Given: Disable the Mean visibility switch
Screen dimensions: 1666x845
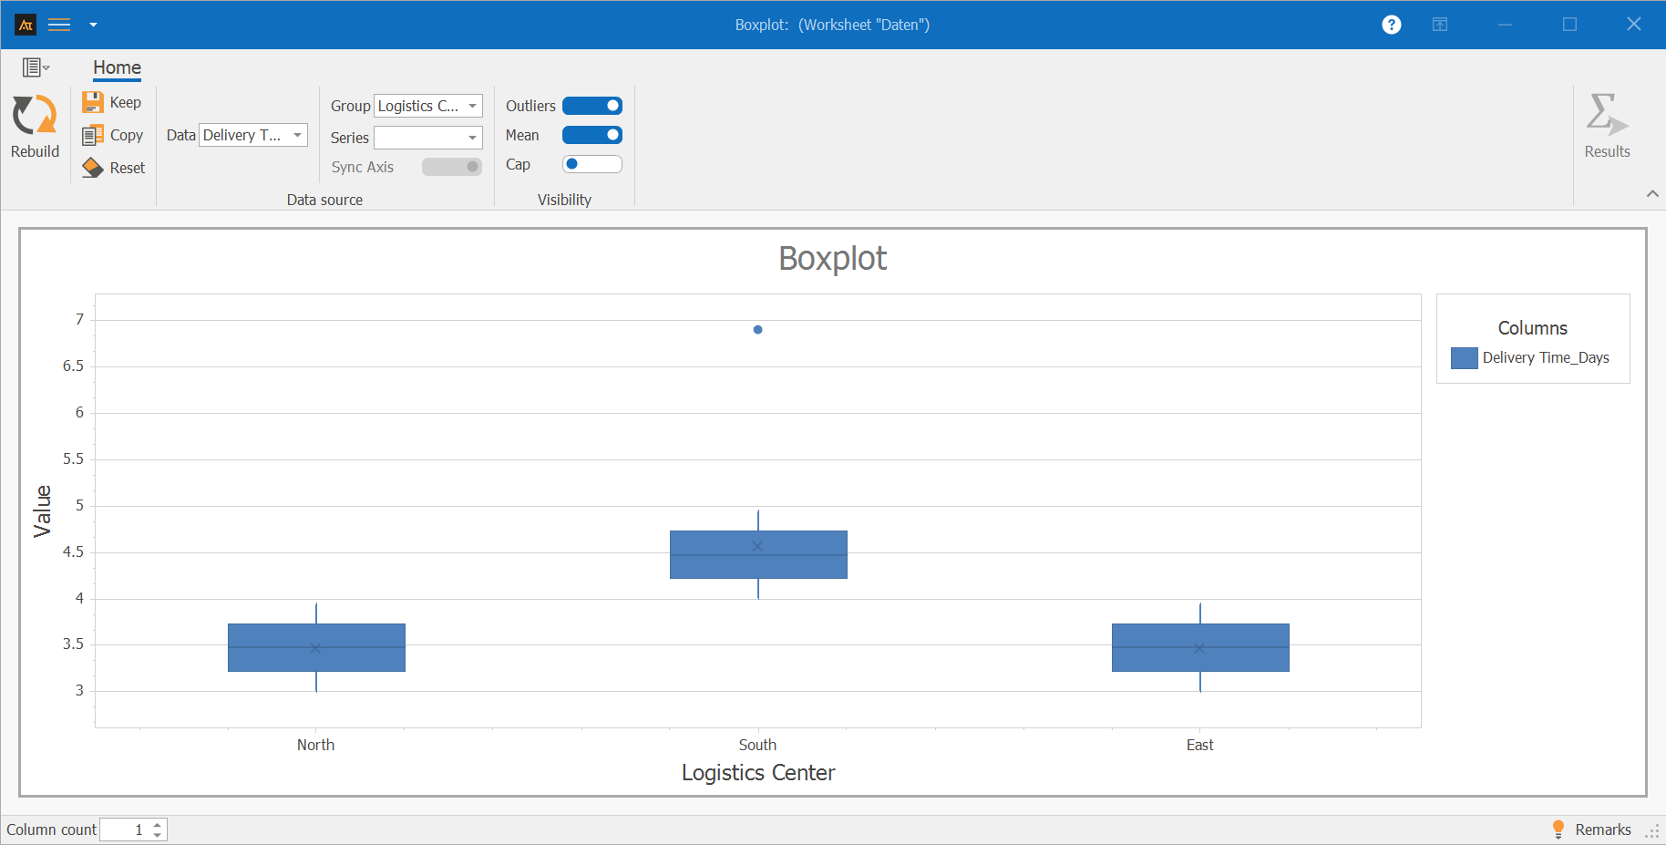Looking at the screenshot, I should (x=591, y=135).
